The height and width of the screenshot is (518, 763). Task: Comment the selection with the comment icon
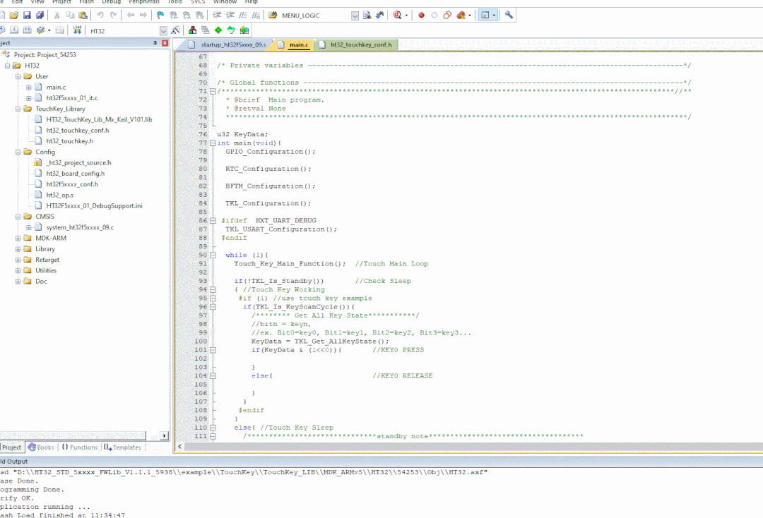(243, 16)
